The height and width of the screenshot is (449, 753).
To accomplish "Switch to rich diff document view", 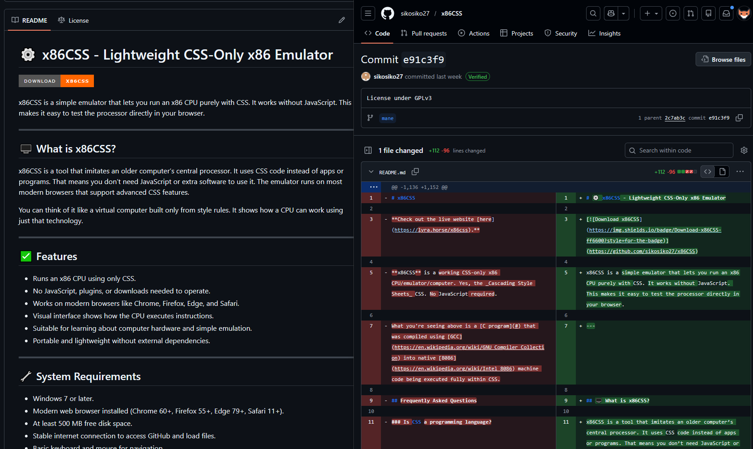I will pos(722,172).
